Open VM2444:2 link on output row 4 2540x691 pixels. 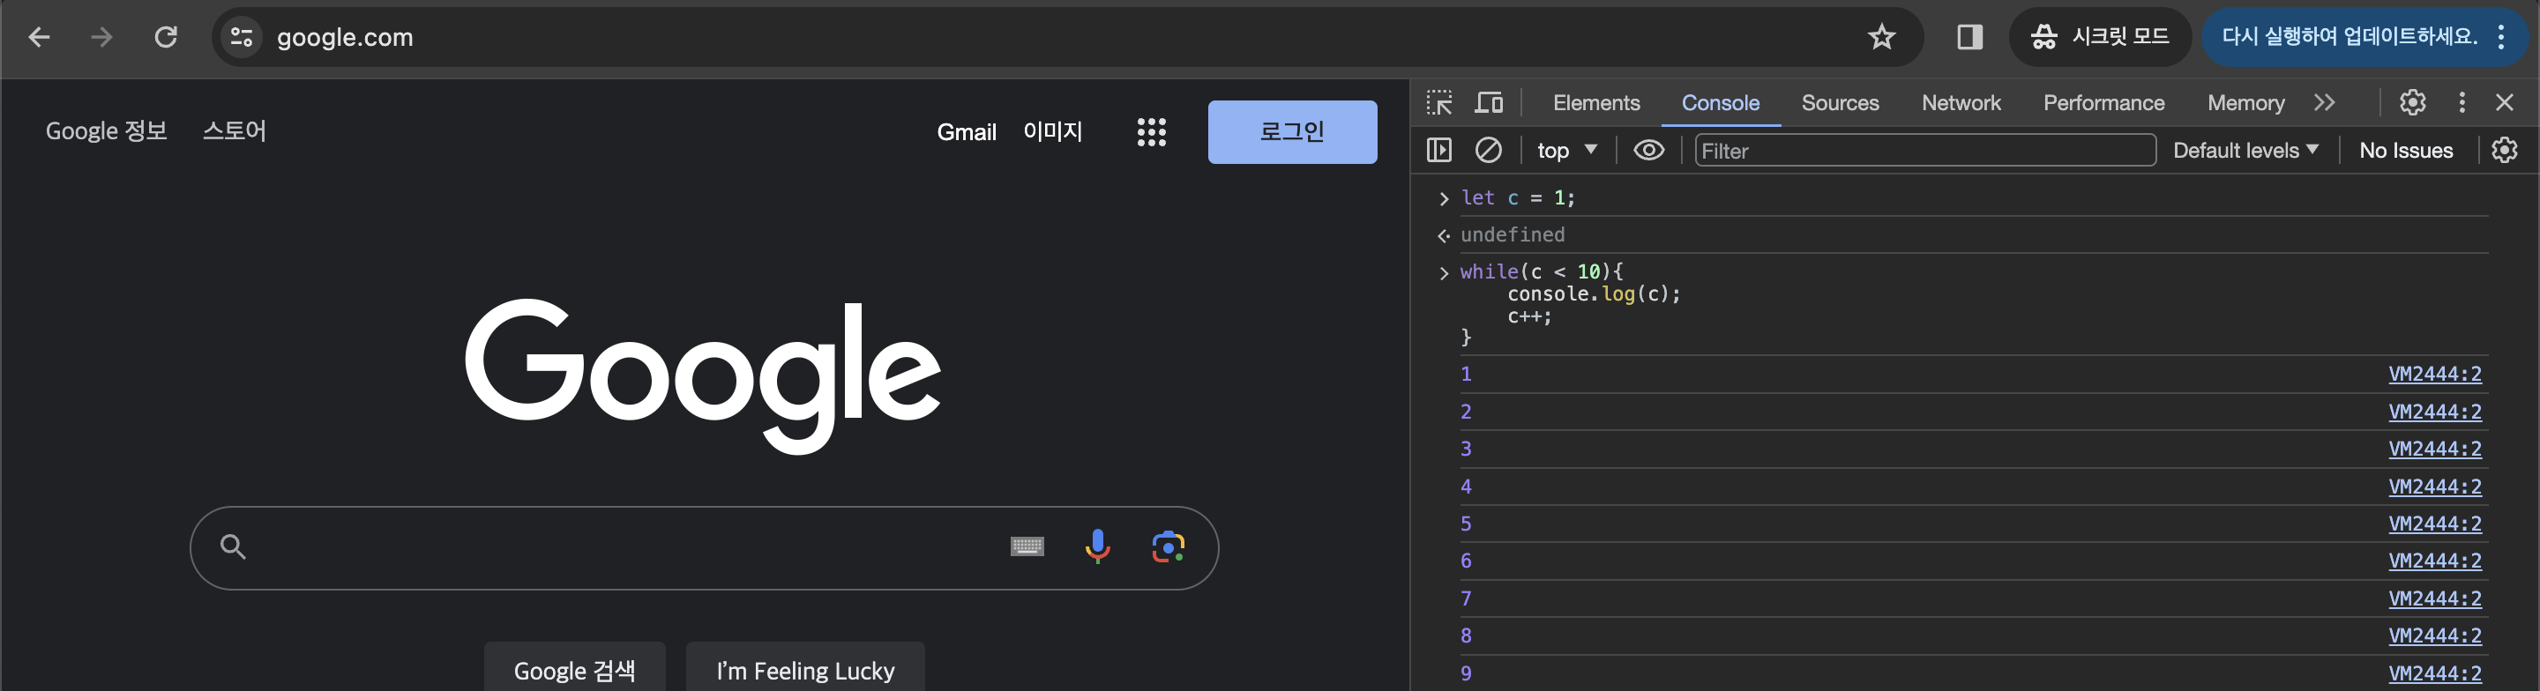[x=2434, y=486]
